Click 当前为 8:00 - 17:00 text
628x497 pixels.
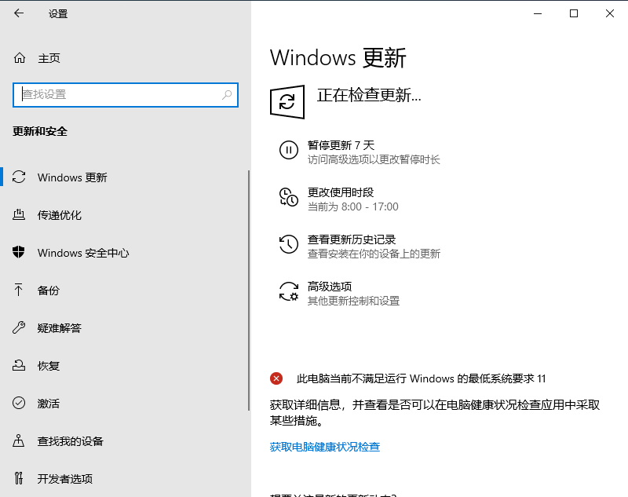click(352, 206)
